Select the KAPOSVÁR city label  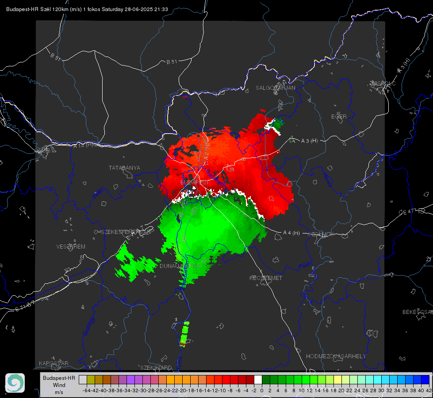(x=54, y=363)
